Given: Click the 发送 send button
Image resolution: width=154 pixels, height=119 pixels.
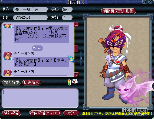Looking at the screenshot, I should tap(71, 113).
